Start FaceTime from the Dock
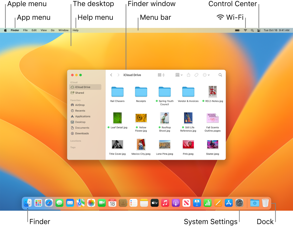293x227 pixels. (x=101, y=203)
